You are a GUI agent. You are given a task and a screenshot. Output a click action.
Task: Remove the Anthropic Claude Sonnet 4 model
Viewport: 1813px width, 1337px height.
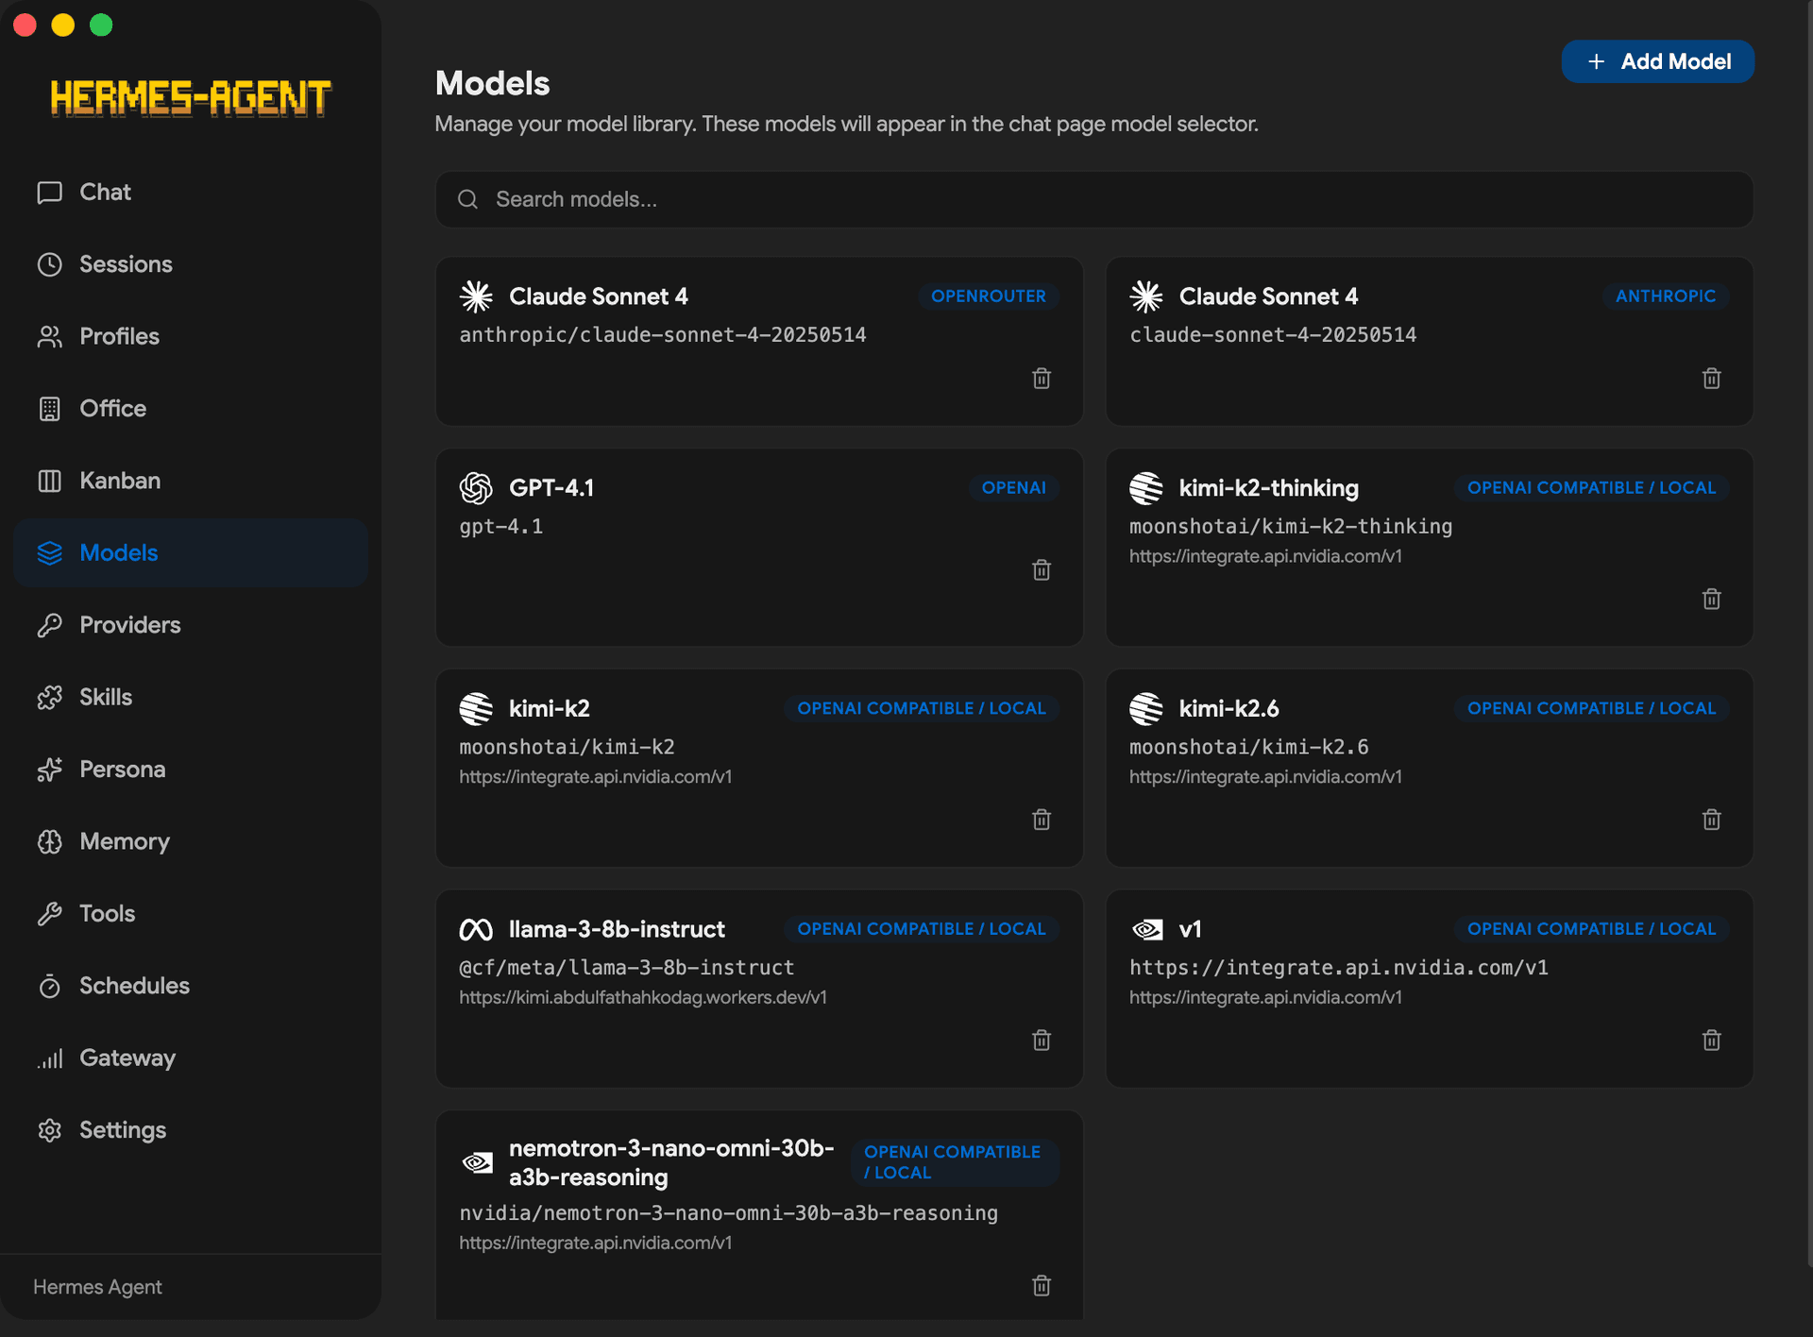1711,379
